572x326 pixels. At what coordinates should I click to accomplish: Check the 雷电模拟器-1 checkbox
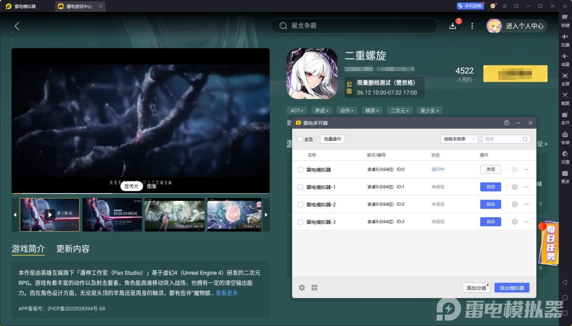click(x=300, y=187)
